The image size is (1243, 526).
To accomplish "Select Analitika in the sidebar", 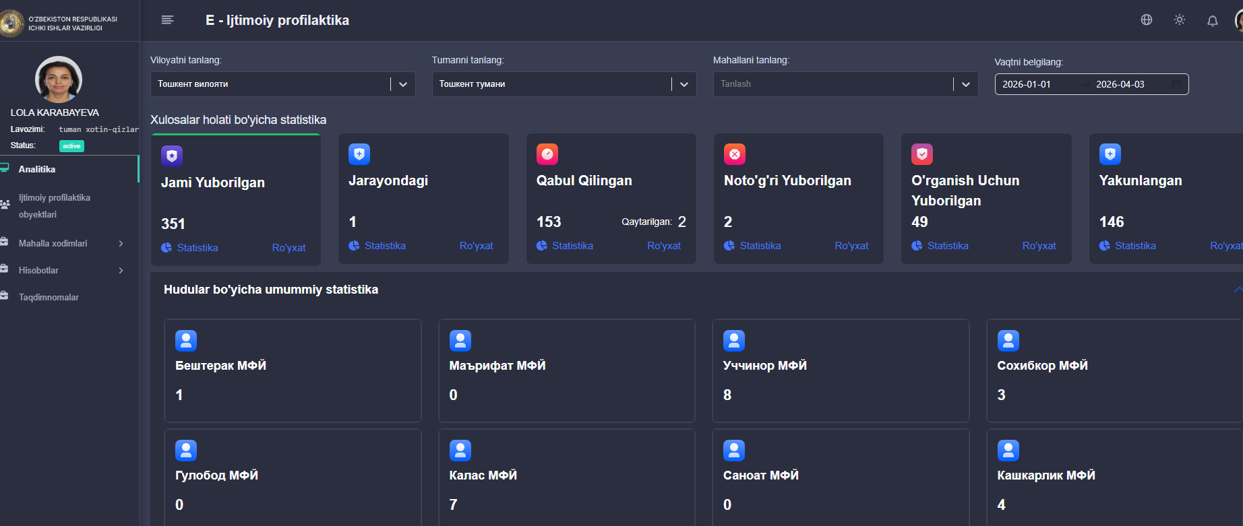I will [69, 169].
